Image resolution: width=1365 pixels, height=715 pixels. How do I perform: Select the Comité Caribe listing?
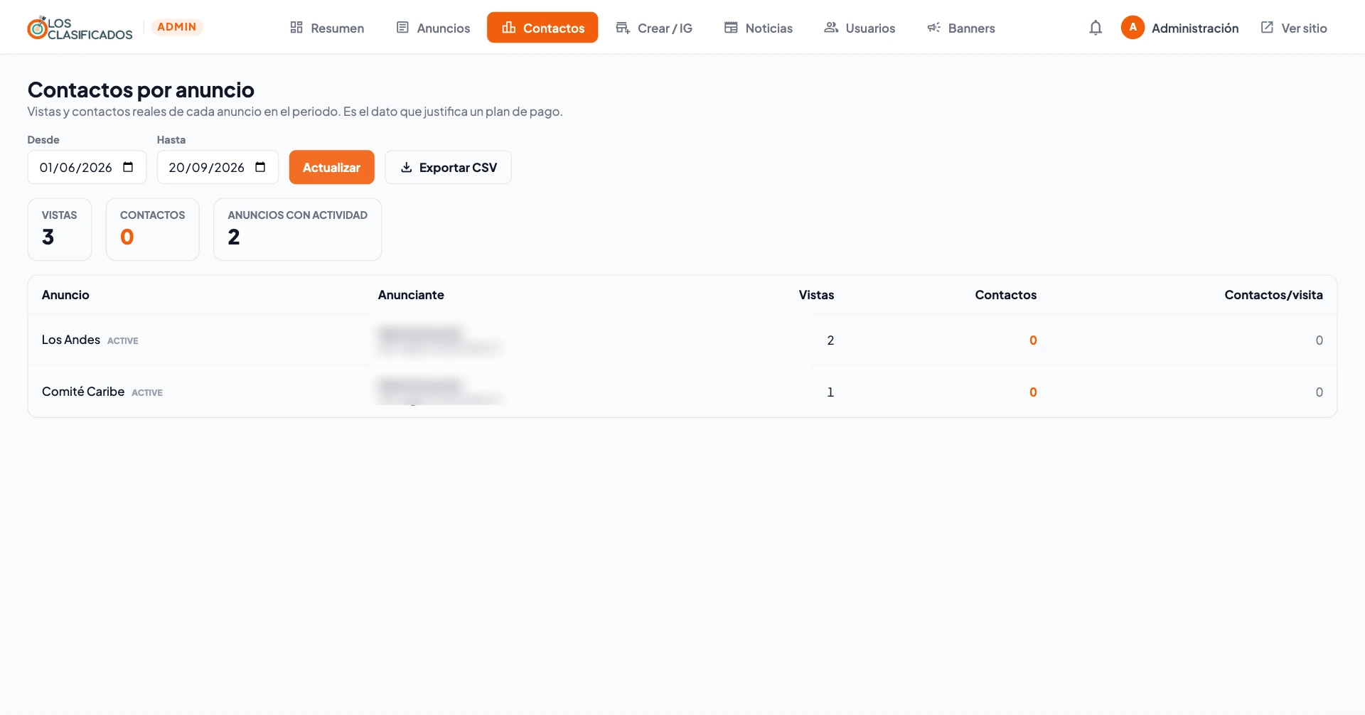[x=83, y=392]
